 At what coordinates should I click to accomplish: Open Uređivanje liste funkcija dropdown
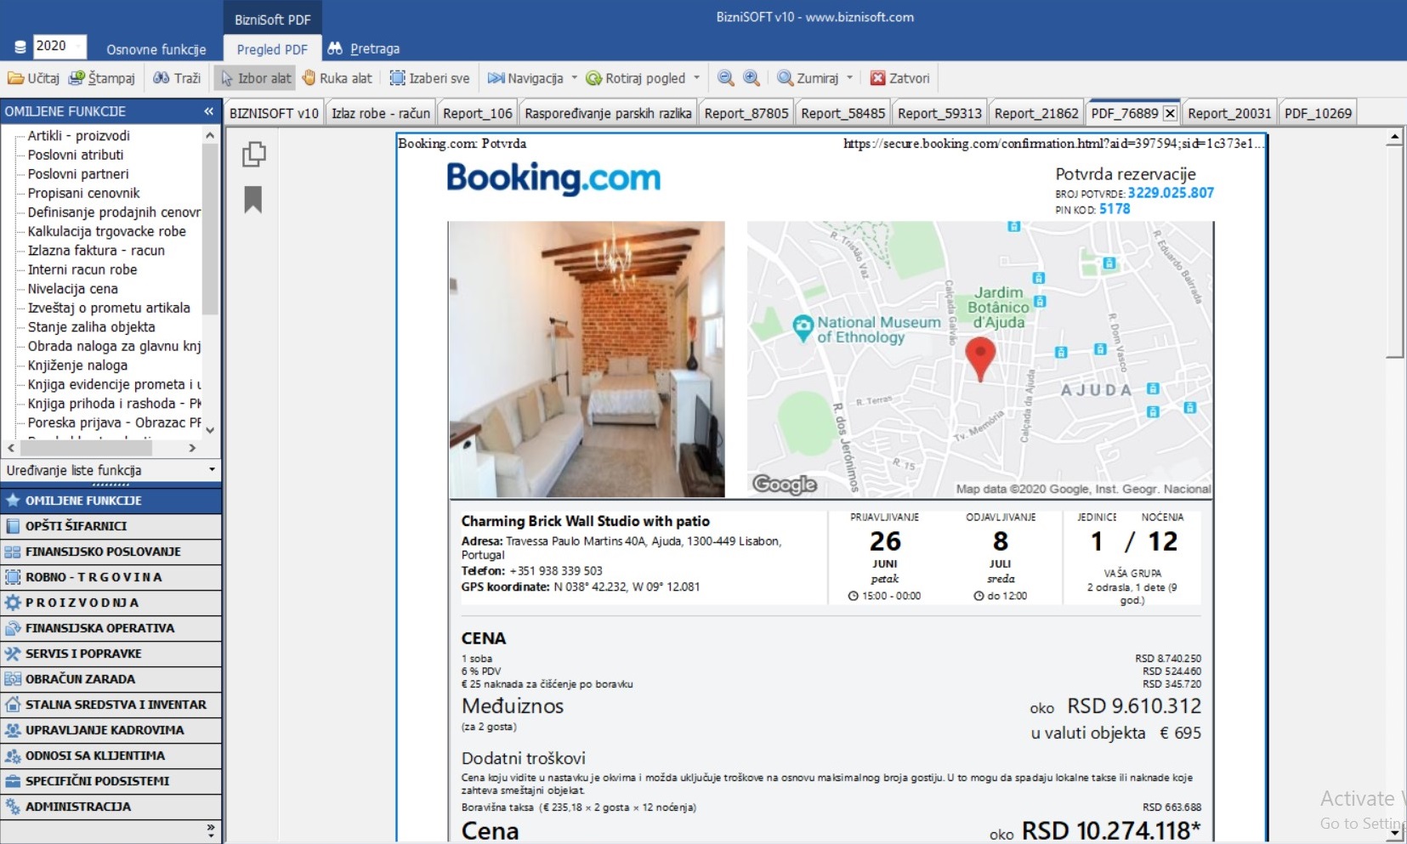pos(111,470)
